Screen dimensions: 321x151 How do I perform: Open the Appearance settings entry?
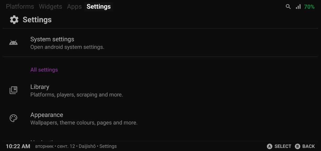[160, 118]
